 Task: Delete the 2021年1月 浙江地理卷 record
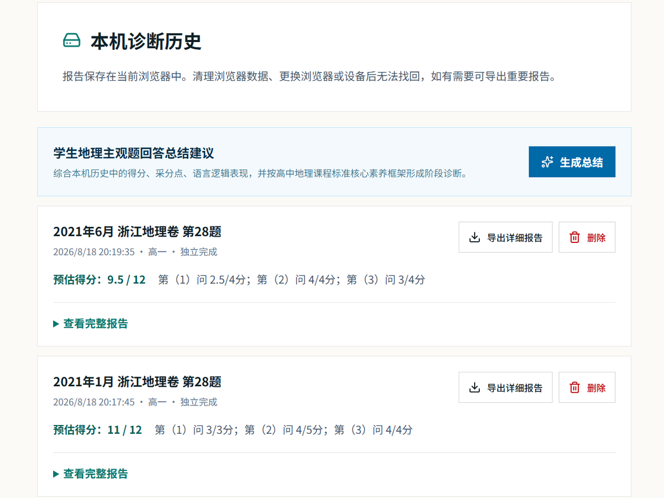click(587, 387)
